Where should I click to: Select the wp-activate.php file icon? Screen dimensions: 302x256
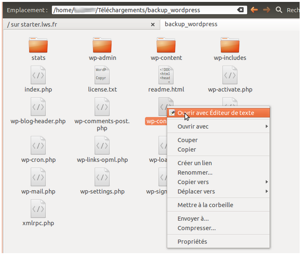pyautogui.click(x=230, y=75)
